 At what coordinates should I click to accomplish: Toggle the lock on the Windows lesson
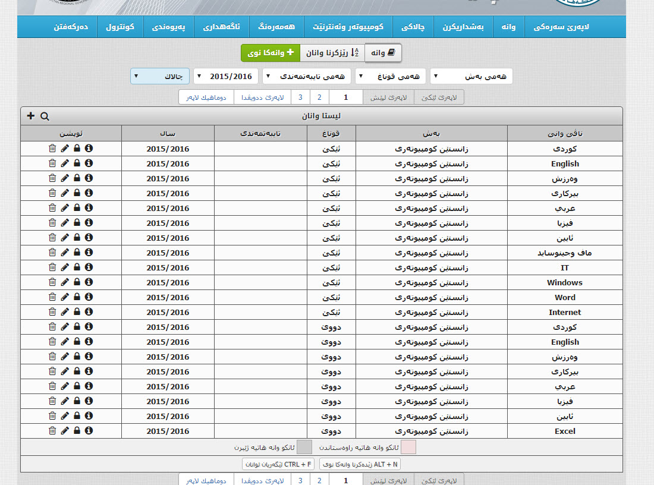[x=77, y=282]
